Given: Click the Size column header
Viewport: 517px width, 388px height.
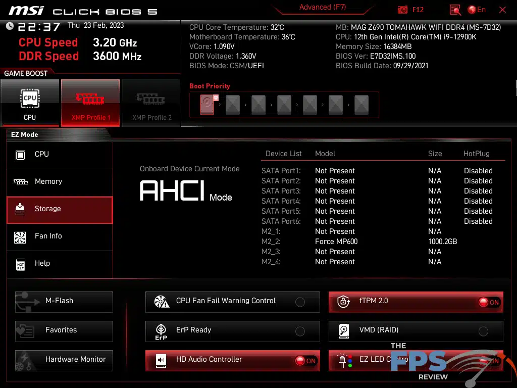Looking at the screenshot, I should click(x=435, y=154).
